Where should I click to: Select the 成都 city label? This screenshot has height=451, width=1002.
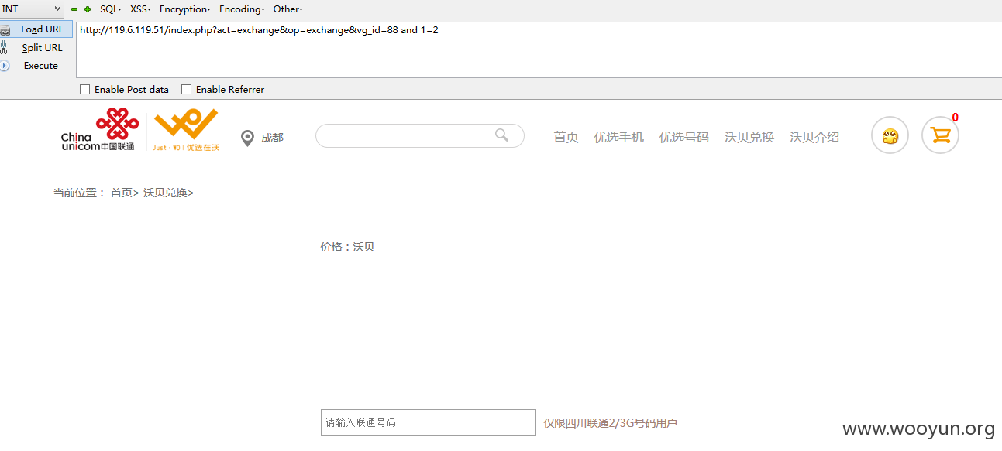[272, 138]
